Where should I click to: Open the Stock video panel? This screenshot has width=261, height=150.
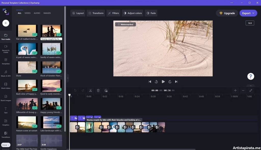[x=6, y=86]
